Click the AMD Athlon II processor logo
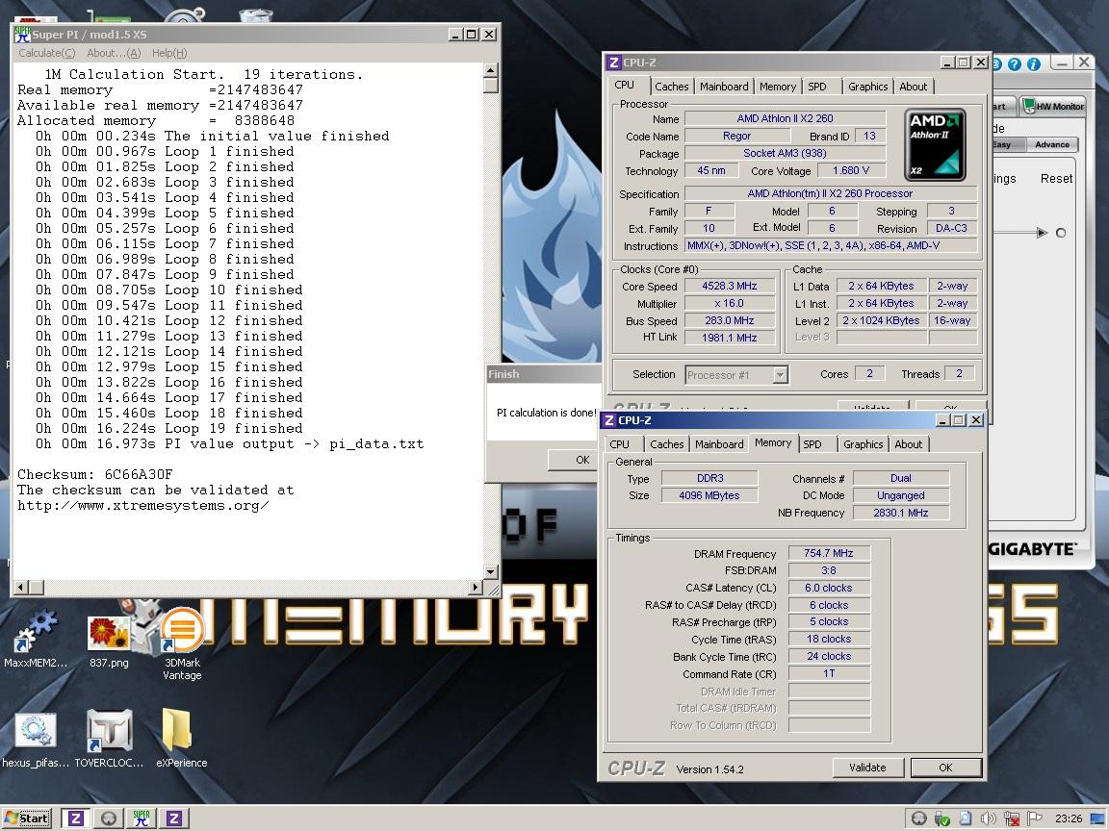Screen dimensions: 1109x831 (x=935, y=145)
